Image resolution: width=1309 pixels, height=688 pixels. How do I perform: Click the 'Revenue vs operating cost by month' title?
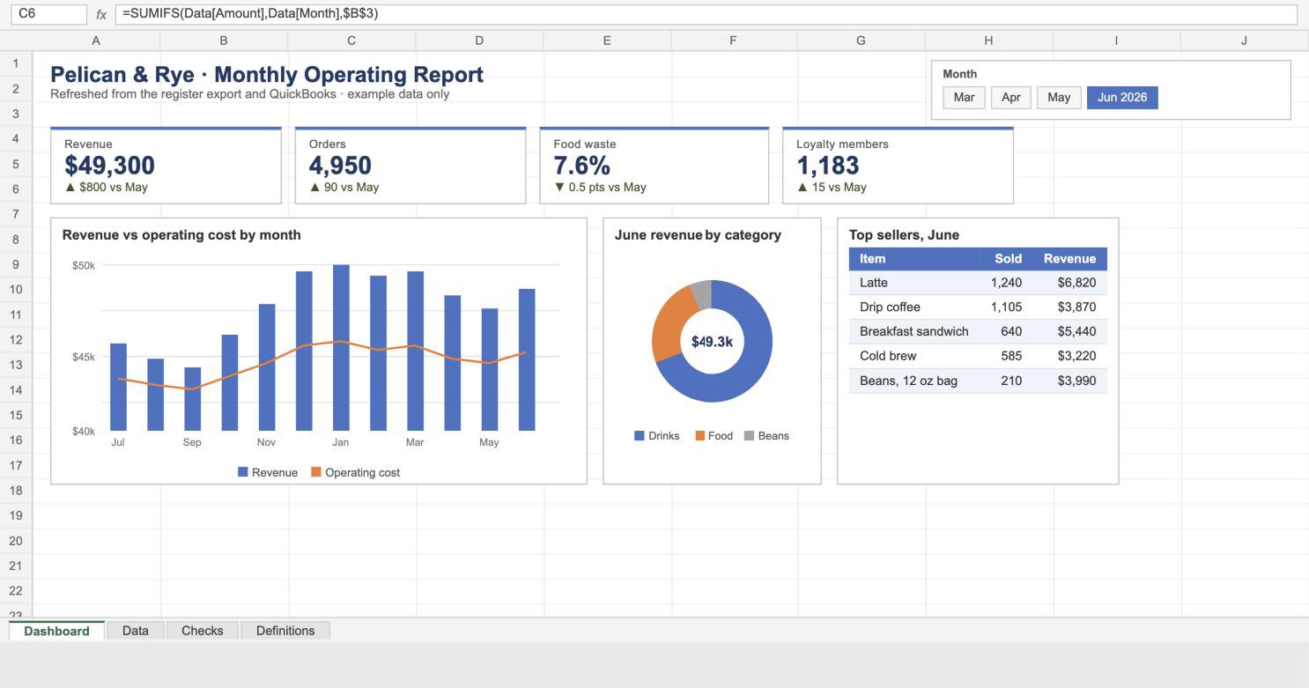(181, 235)
